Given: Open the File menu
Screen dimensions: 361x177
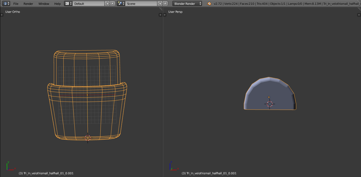Looking at the screenshot, I should coord(16,4).
